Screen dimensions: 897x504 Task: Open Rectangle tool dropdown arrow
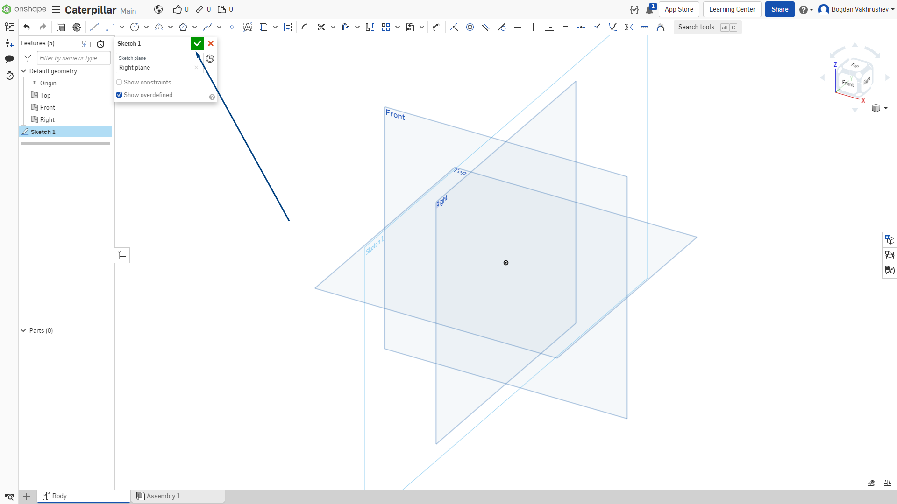[x=122, y=27]
